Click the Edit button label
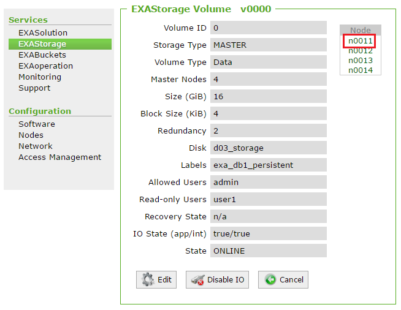Screen dimensions: 401x310 pyautogui.click(x=164, y=280)
